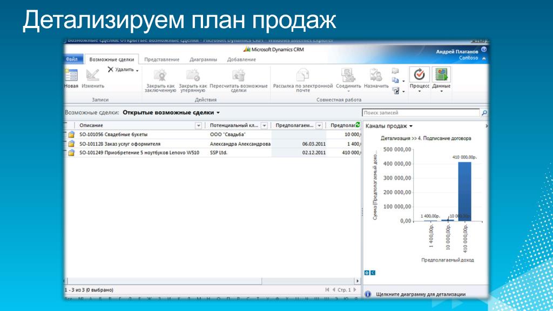Click SSP Ltd. client cell
The image size is (553, 311).
[218, 153]
